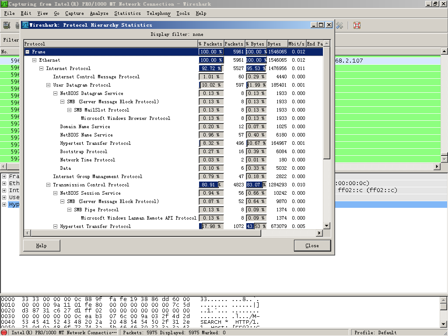Select the Internet Group Management Protocol row
Image resolution: width=448 pixels, height=336 pixels.
173,177
